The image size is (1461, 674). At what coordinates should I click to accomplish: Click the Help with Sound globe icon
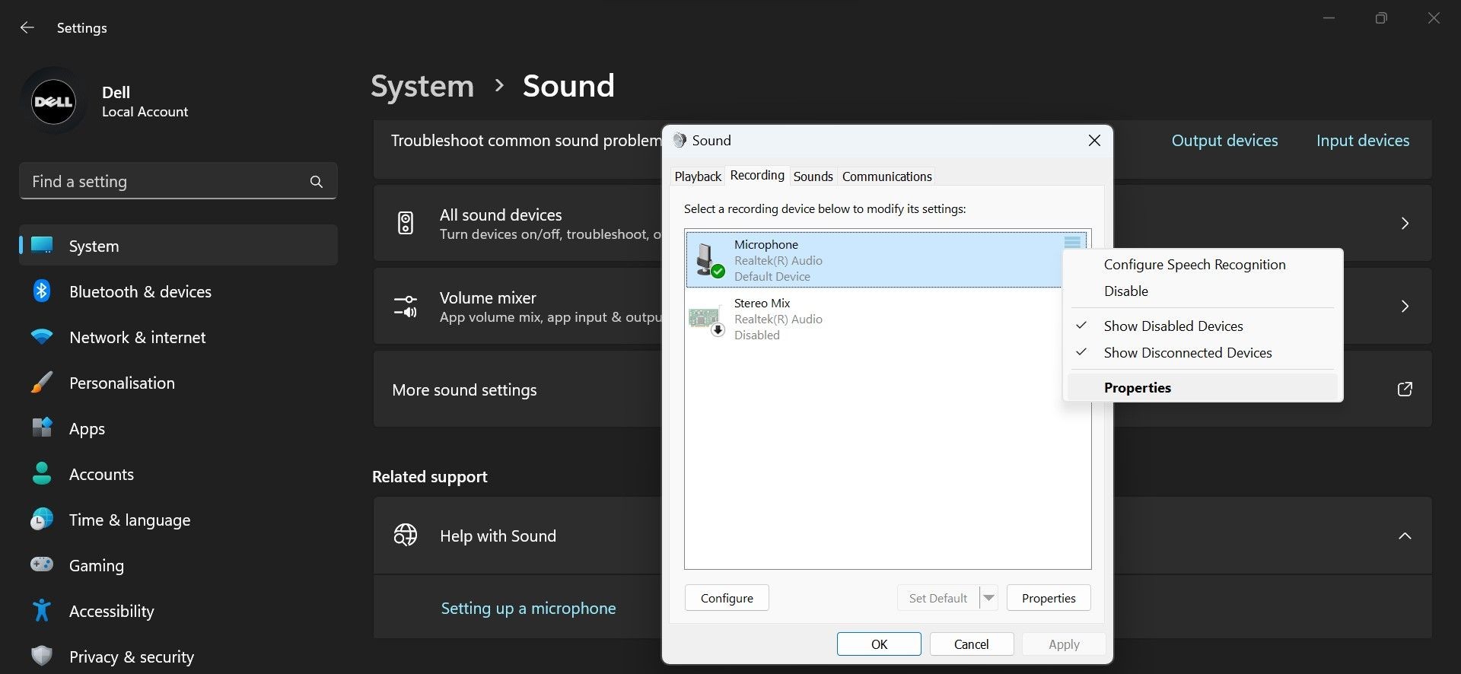(x=406, y=535)
